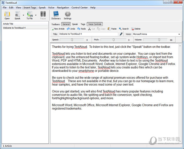Image resolution: width=184 pixels, height=149 pixels.
Task: Click inside 'registered trademarks.' line
Action: [67, 108]
